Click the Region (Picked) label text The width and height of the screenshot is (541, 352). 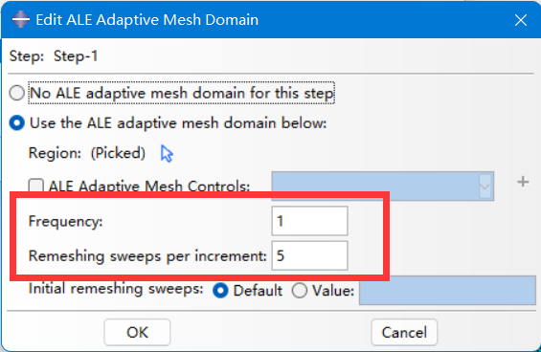[87, 153]
